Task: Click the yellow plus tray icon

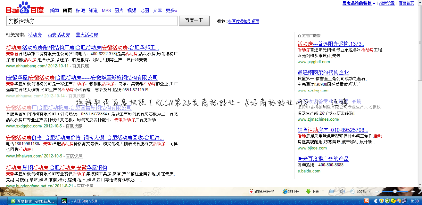Action: point(393,201)
